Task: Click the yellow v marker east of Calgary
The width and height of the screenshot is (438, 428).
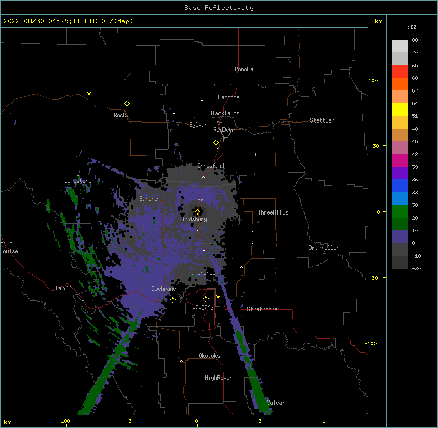Action: point(218,297)
